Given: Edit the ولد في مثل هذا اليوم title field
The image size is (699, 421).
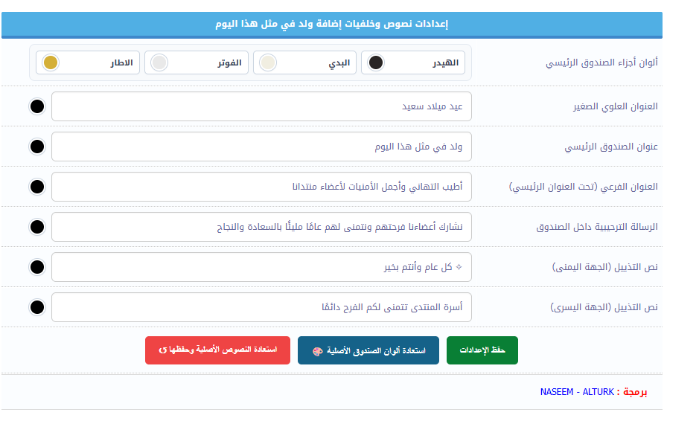Looking at the screenshot, I should point(261,147).
